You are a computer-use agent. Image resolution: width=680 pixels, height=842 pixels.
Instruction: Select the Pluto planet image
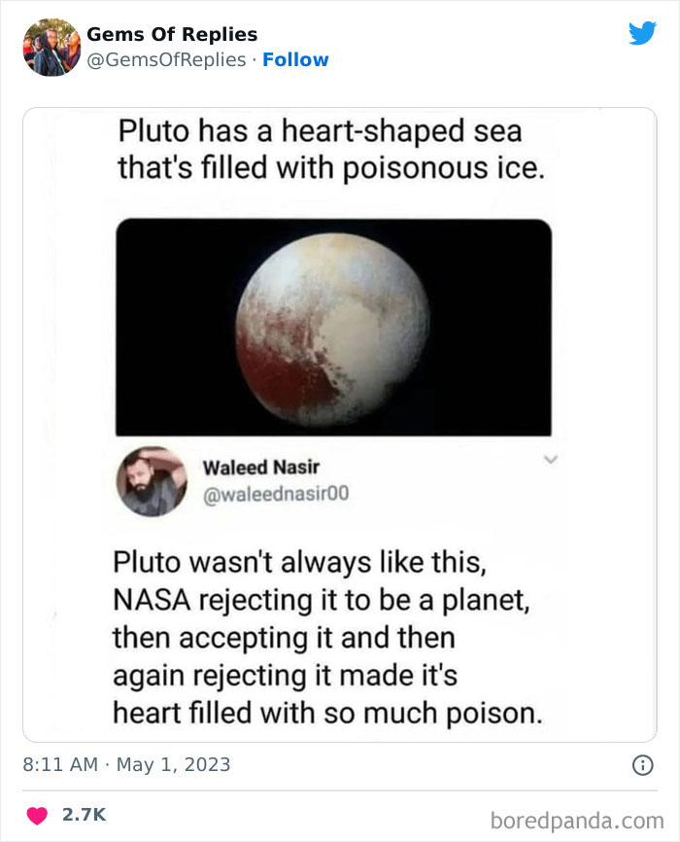(337, 326)
